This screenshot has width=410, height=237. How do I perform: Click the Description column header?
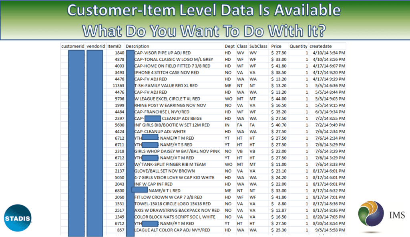tap(138, 46)
